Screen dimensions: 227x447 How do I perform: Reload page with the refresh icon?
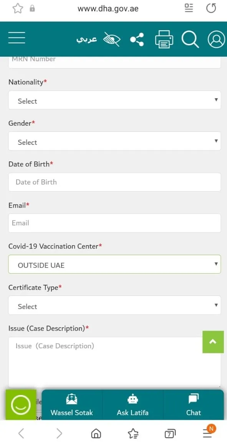(211, 8)
